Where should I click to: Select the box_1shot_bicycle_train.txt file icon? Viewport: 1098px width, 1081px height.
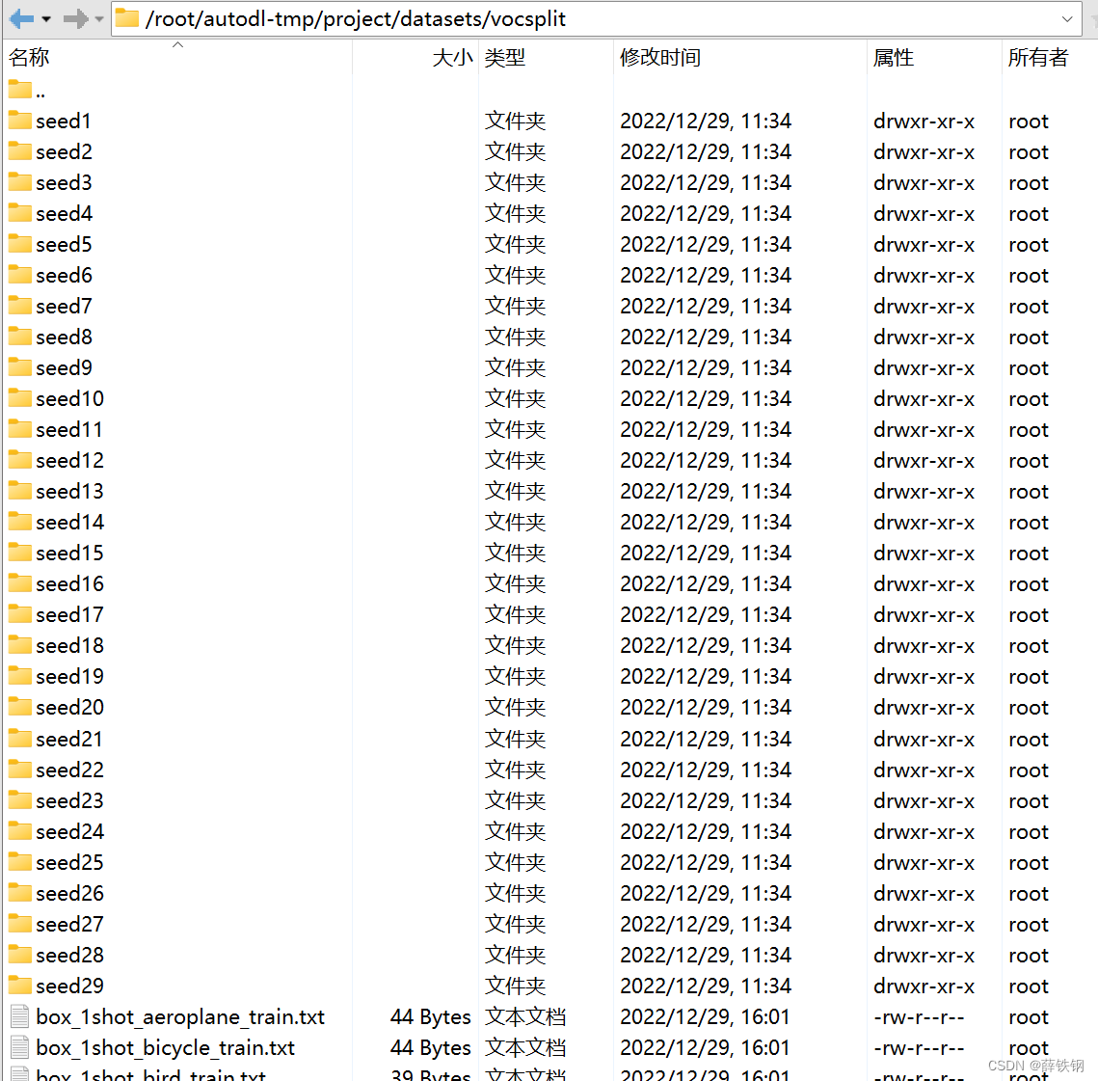(20, 1046)
